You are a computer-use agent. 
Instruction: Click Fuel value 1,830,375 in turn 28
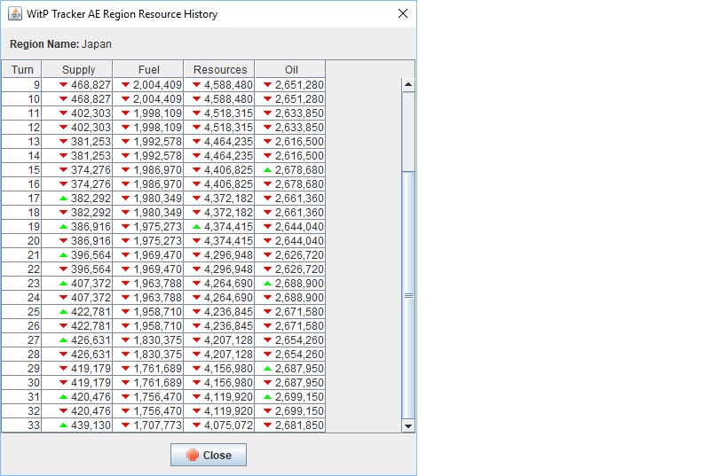(158, 355)
